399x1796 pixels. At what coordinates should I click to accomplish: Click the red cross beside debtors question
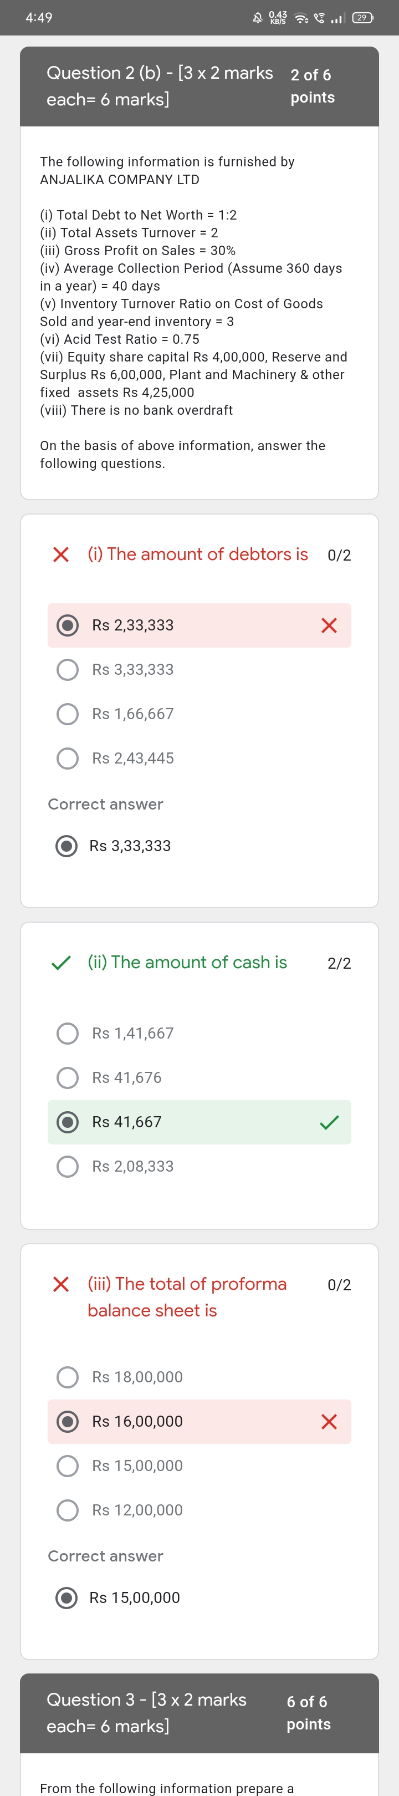(62, 554)
